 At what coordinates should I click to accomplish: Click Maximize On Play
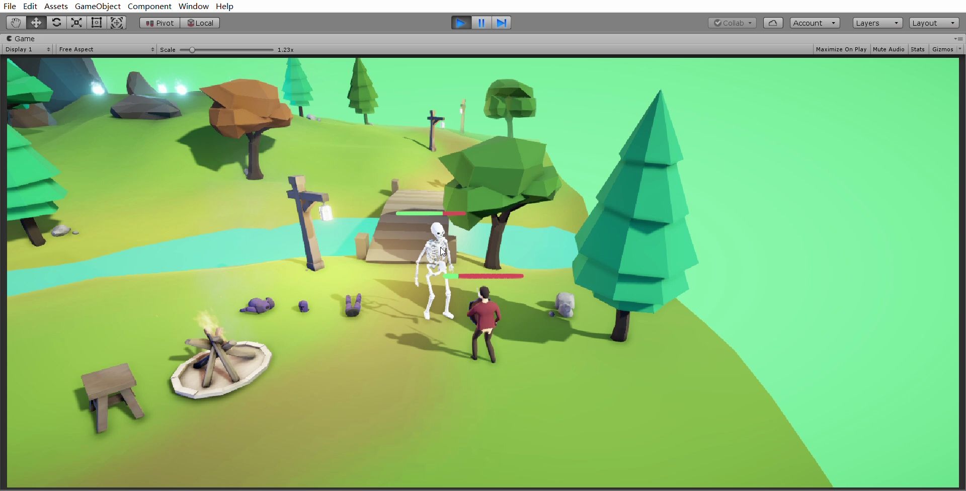tap(841, 49)
